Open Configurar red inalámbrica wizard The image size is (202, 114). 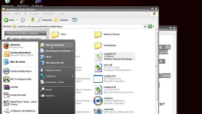(x=20, y=111)
